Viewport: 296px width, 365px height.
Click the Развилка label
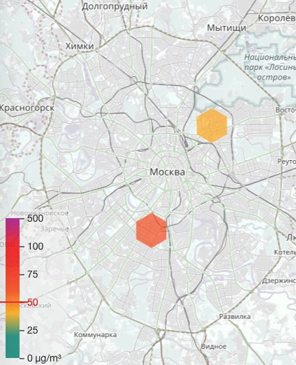click(x=235, y=317)
